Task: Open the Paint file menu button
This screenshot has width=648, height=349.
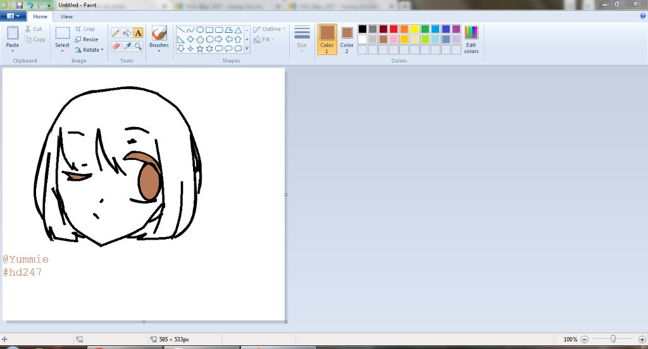Action: point(13,16)
